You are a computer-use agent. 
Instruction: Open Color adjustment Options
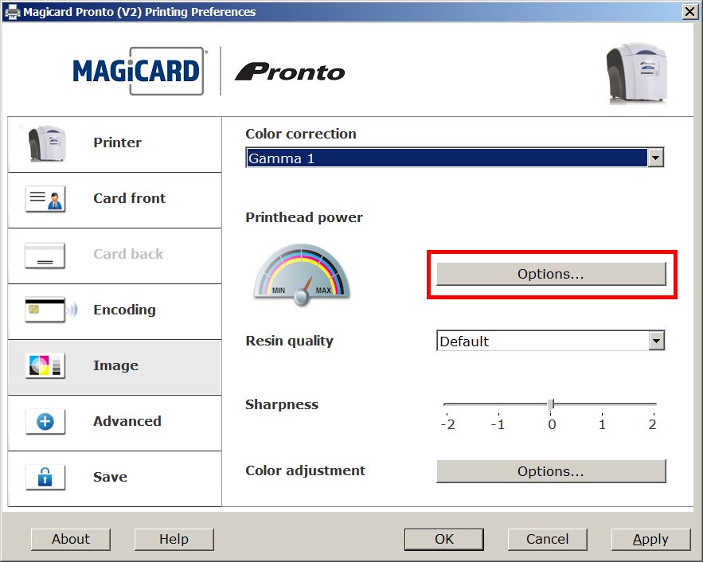click(551, 471)
